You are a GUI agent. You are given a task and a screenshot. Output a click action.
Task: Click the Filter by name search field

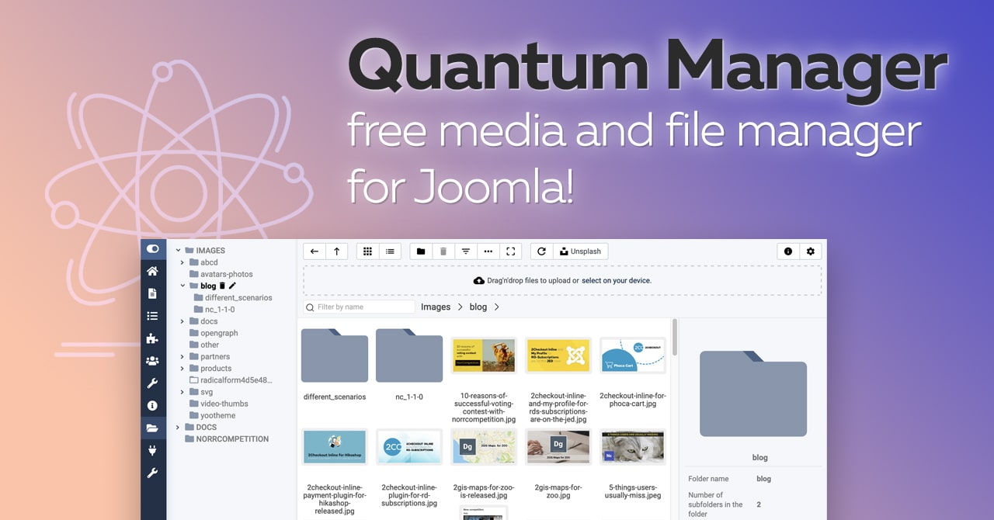(357, 307)
